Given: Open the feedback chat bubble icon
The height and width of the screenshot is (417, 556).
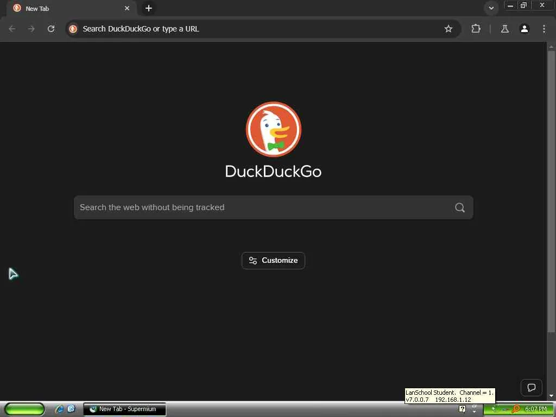Looking at the screenshot, I should [531, 387].
